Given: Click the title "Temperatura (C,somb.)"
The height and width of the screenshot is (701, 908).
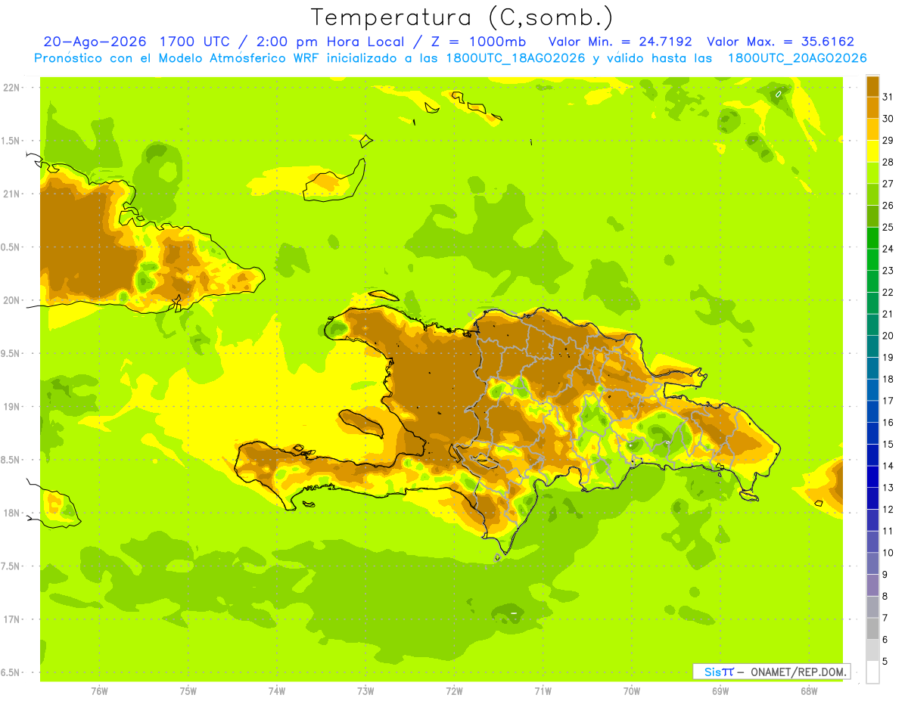Looking at the screenshot, I should [x=462, y=17].
